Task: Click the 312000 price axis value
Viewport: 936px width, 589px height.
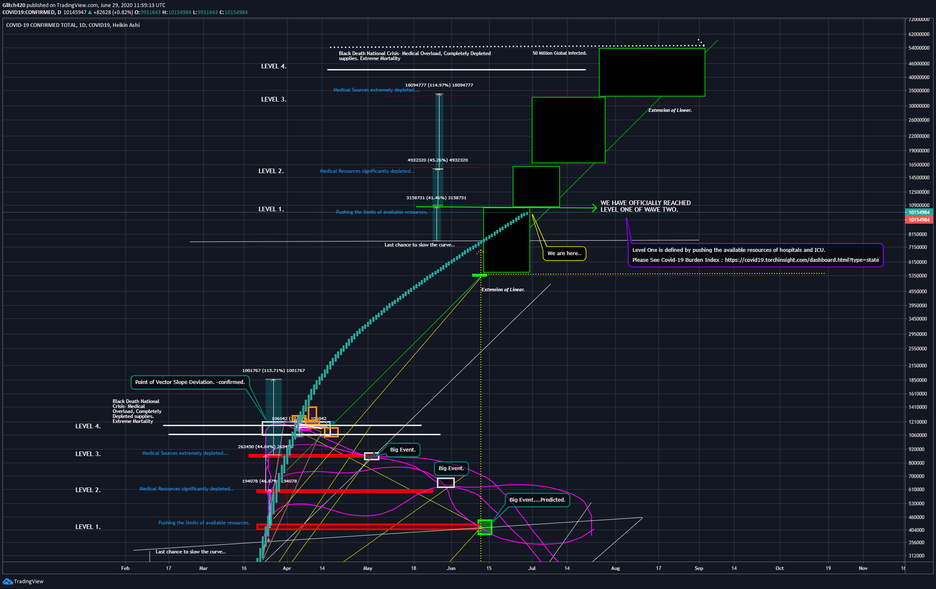Action: [917, 556]
